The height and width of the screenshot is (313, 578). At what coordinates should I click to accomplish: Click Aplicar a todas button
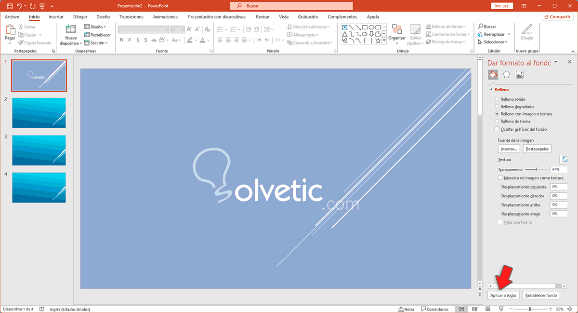pyautogui.click(x=503, y=295)
